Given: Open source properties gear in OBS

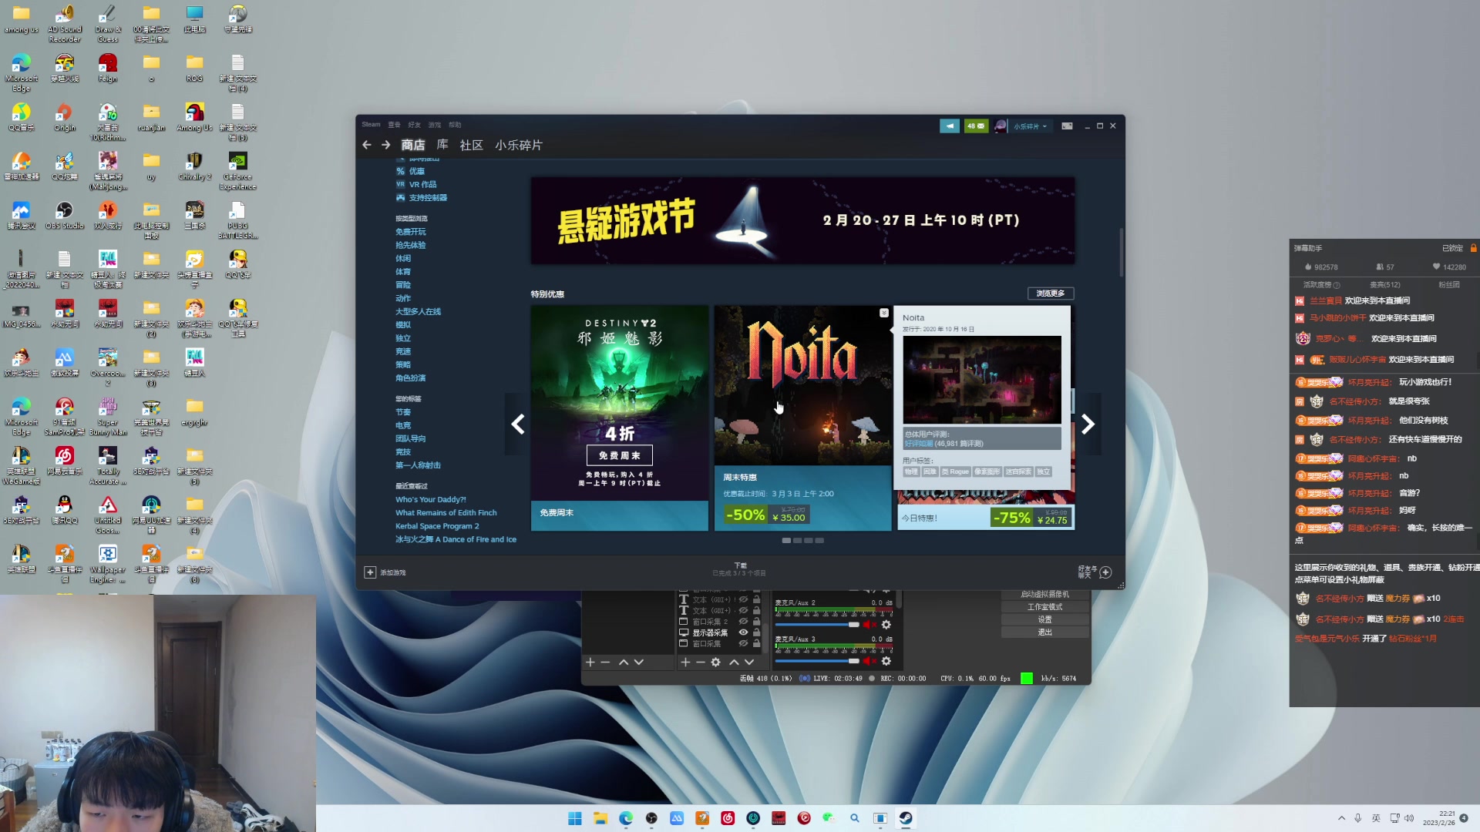Looking at the screenshot, I should pyautogui.click(x=716, y=663).
